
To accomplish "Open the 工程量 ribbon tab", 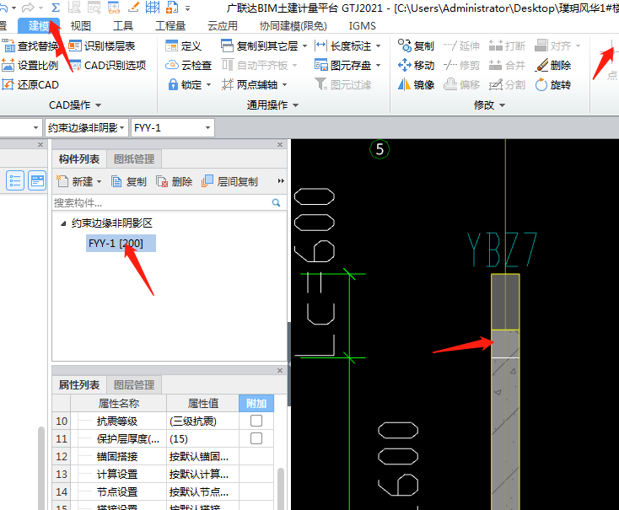I will (x=170, y=25).
